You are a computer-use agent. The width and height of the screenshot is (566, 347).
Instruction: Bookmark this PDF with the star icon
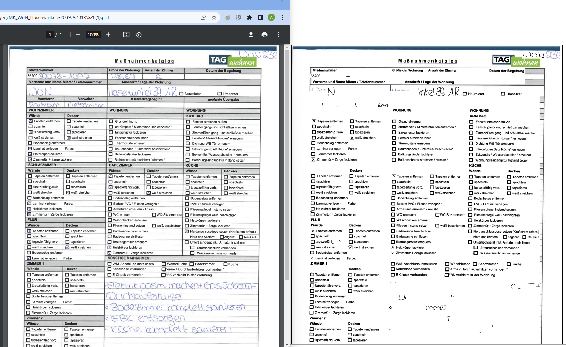[x=214, y=17]
